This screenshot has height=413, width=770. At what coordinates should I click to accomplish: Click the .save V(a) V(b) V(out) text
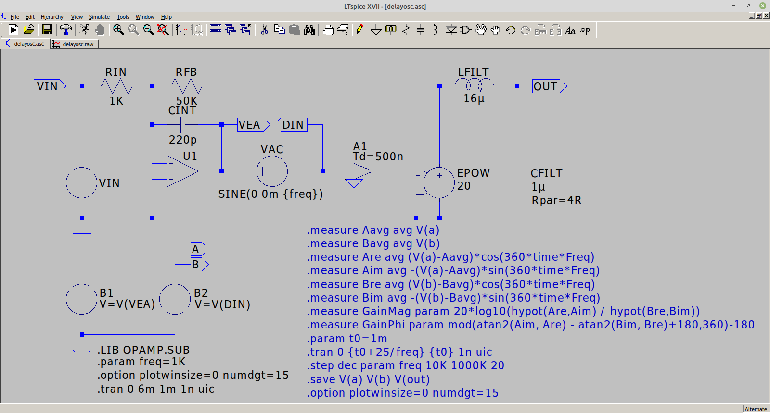pos(369,379)
